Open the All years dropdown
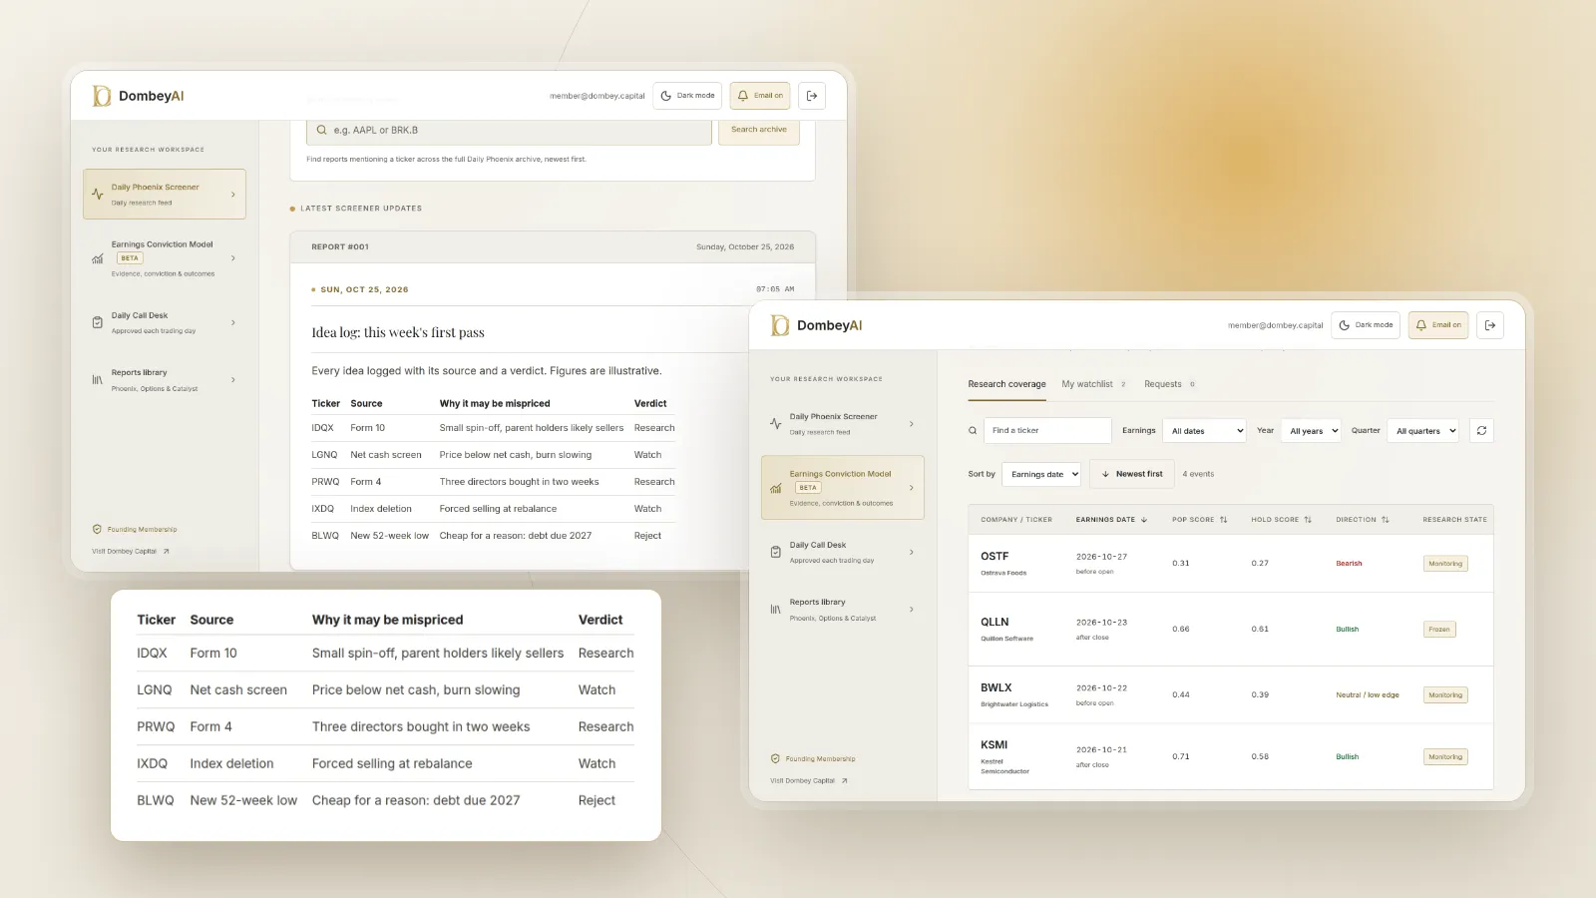 1311,431
